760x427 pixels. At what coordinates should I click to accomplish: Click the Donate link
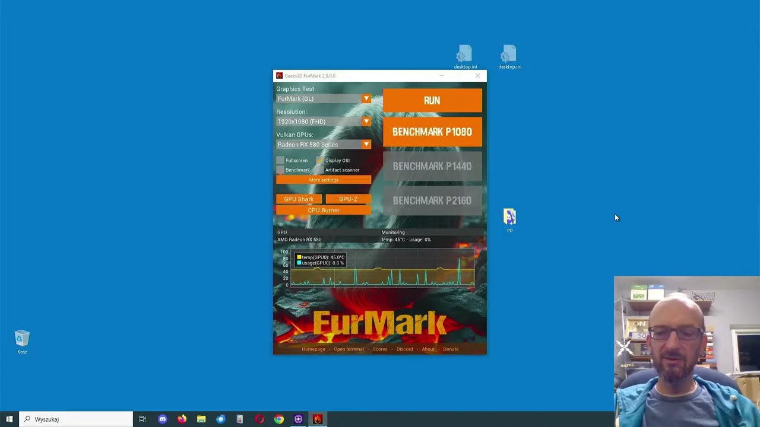coord(451,349)
